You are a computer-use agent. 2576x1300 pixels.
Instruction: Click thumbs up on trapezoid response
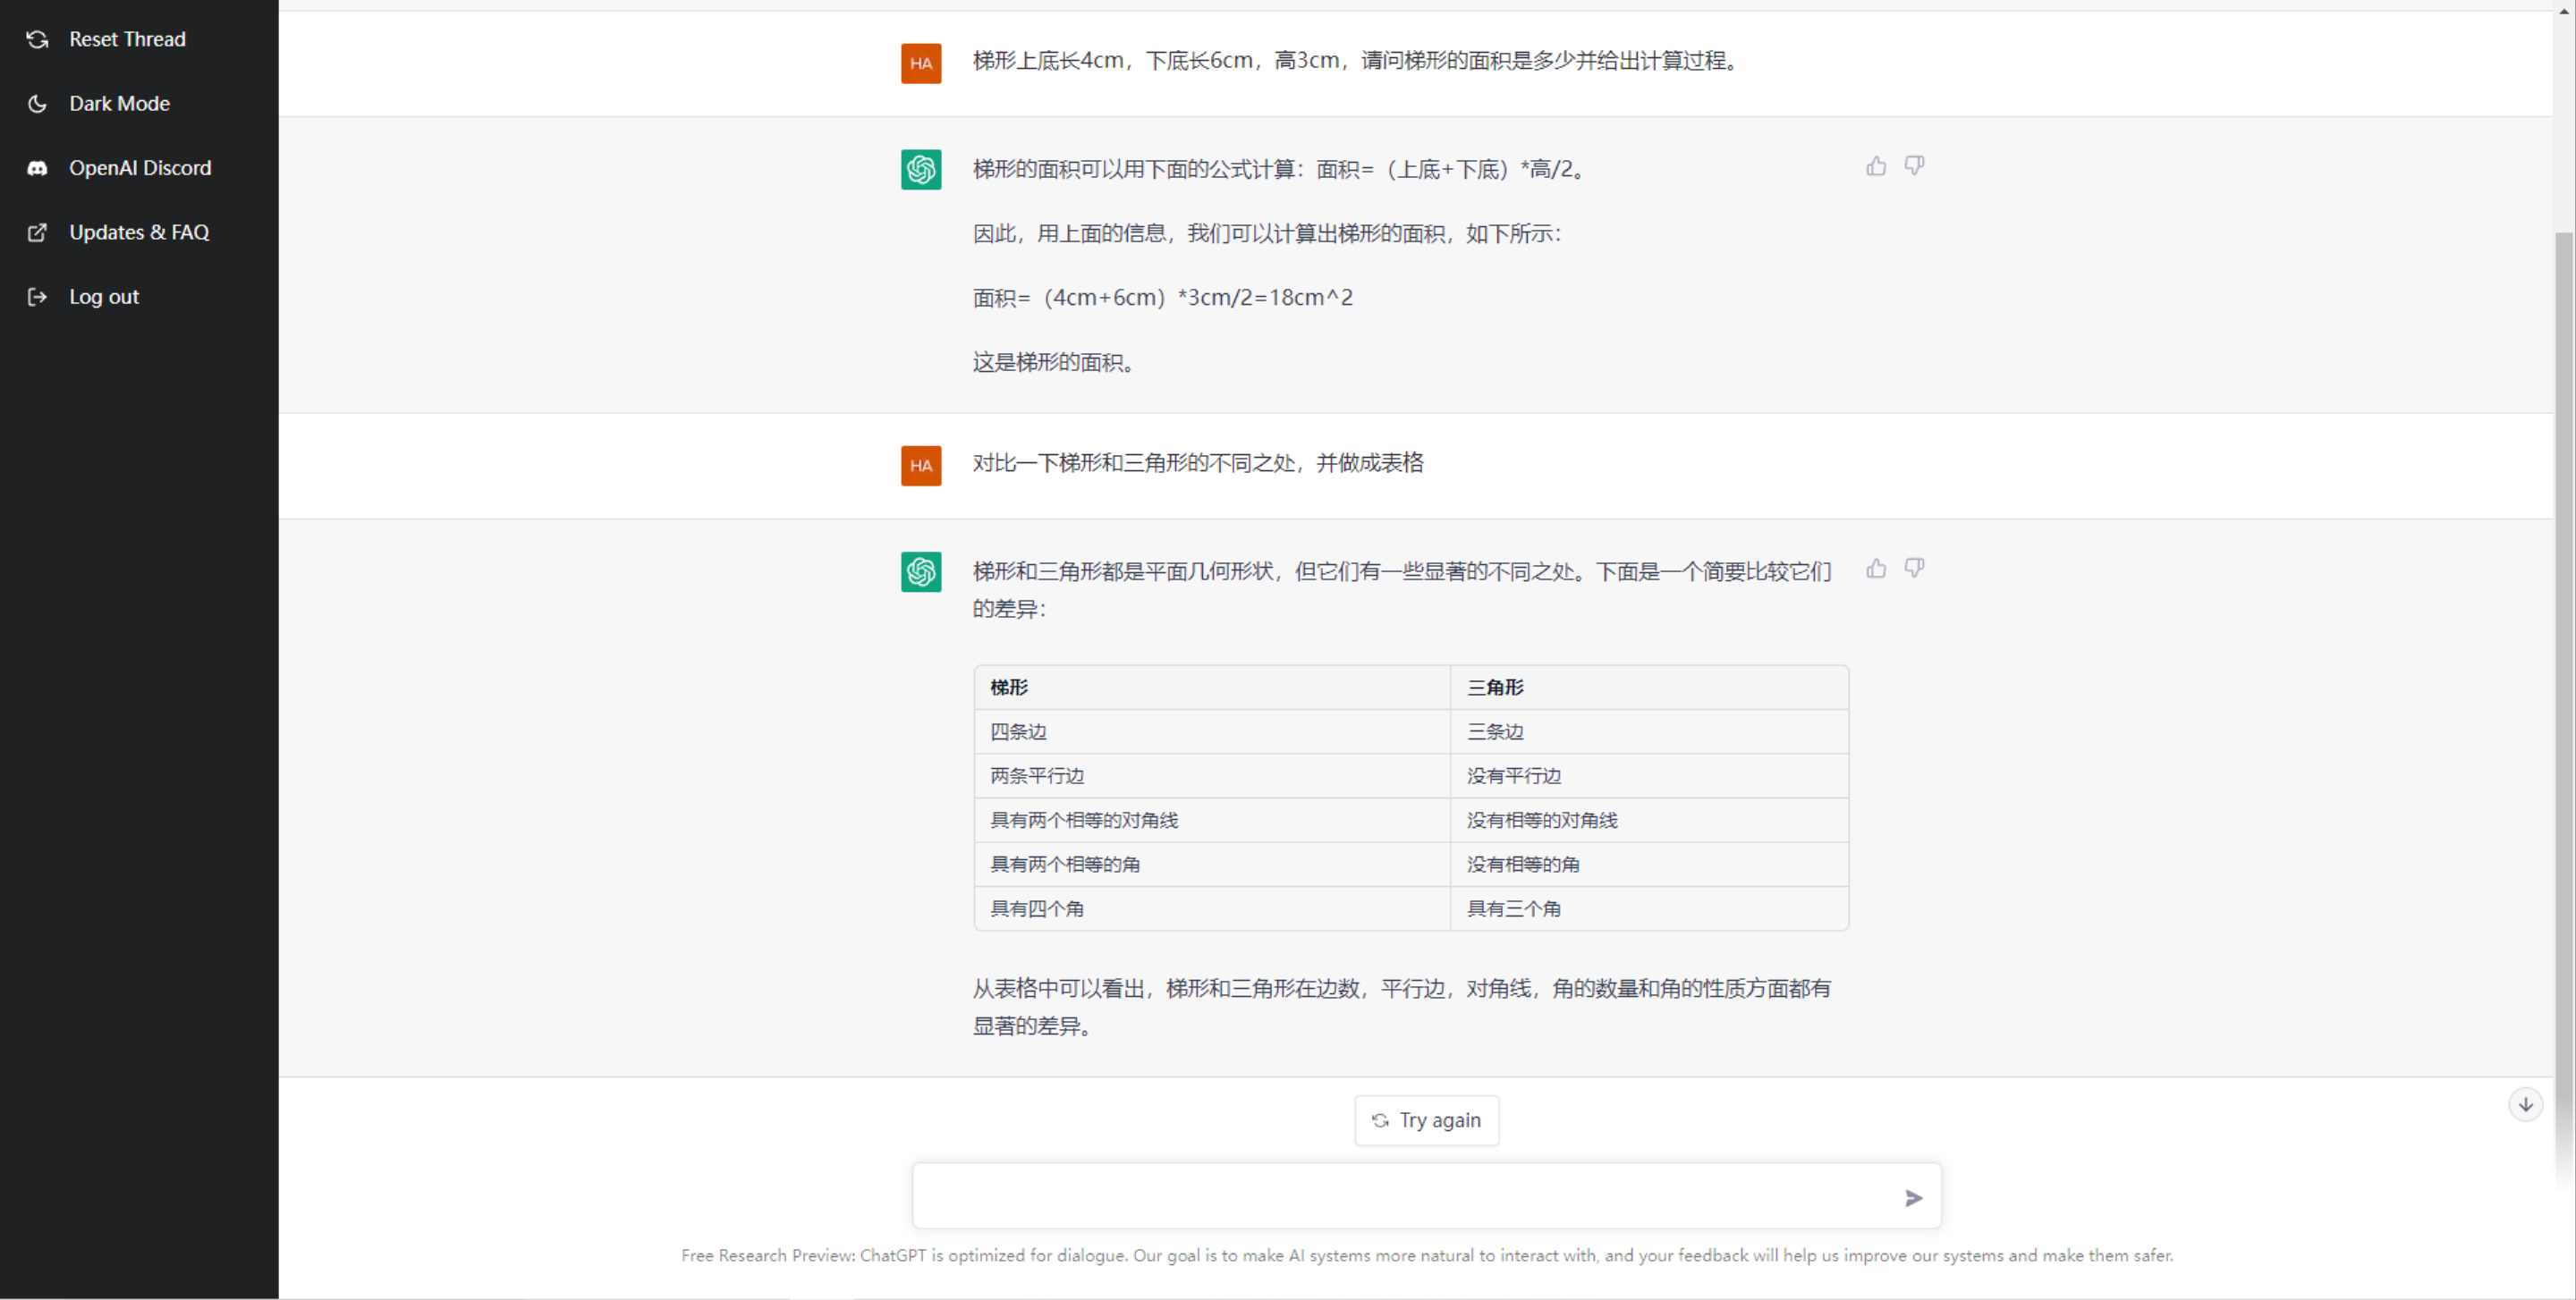pos(1876,165)
